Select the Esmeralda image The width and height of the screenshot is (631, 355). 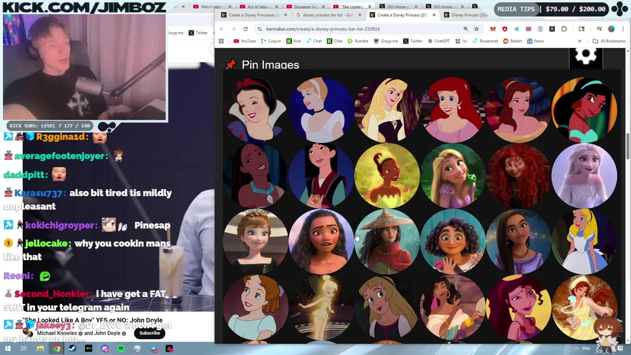tap(453, 307)
